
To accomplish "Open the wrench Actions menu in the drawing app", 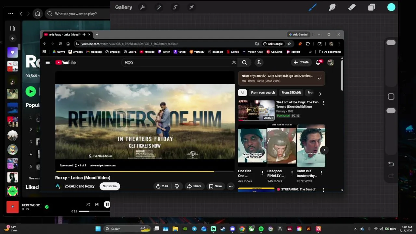I will click(142, 7).
